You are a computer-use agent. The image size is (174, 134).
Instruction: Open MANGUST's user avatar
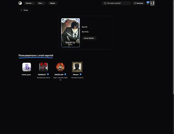click(x=43, y=67)
